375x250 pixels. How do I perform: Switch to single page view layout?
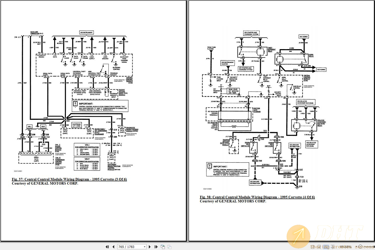pyautogui.click(x=313, y=247)
